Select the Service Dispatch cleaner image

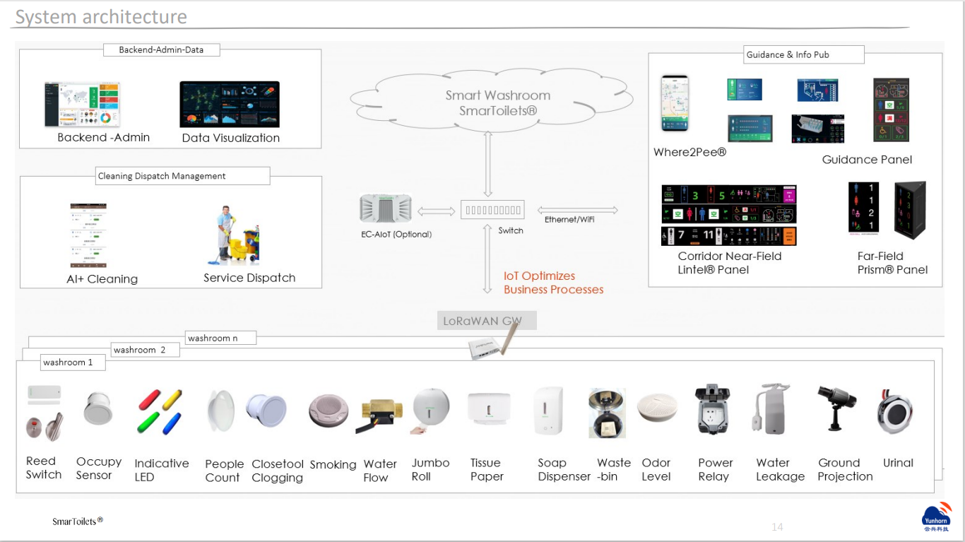[x=234, y=235]
